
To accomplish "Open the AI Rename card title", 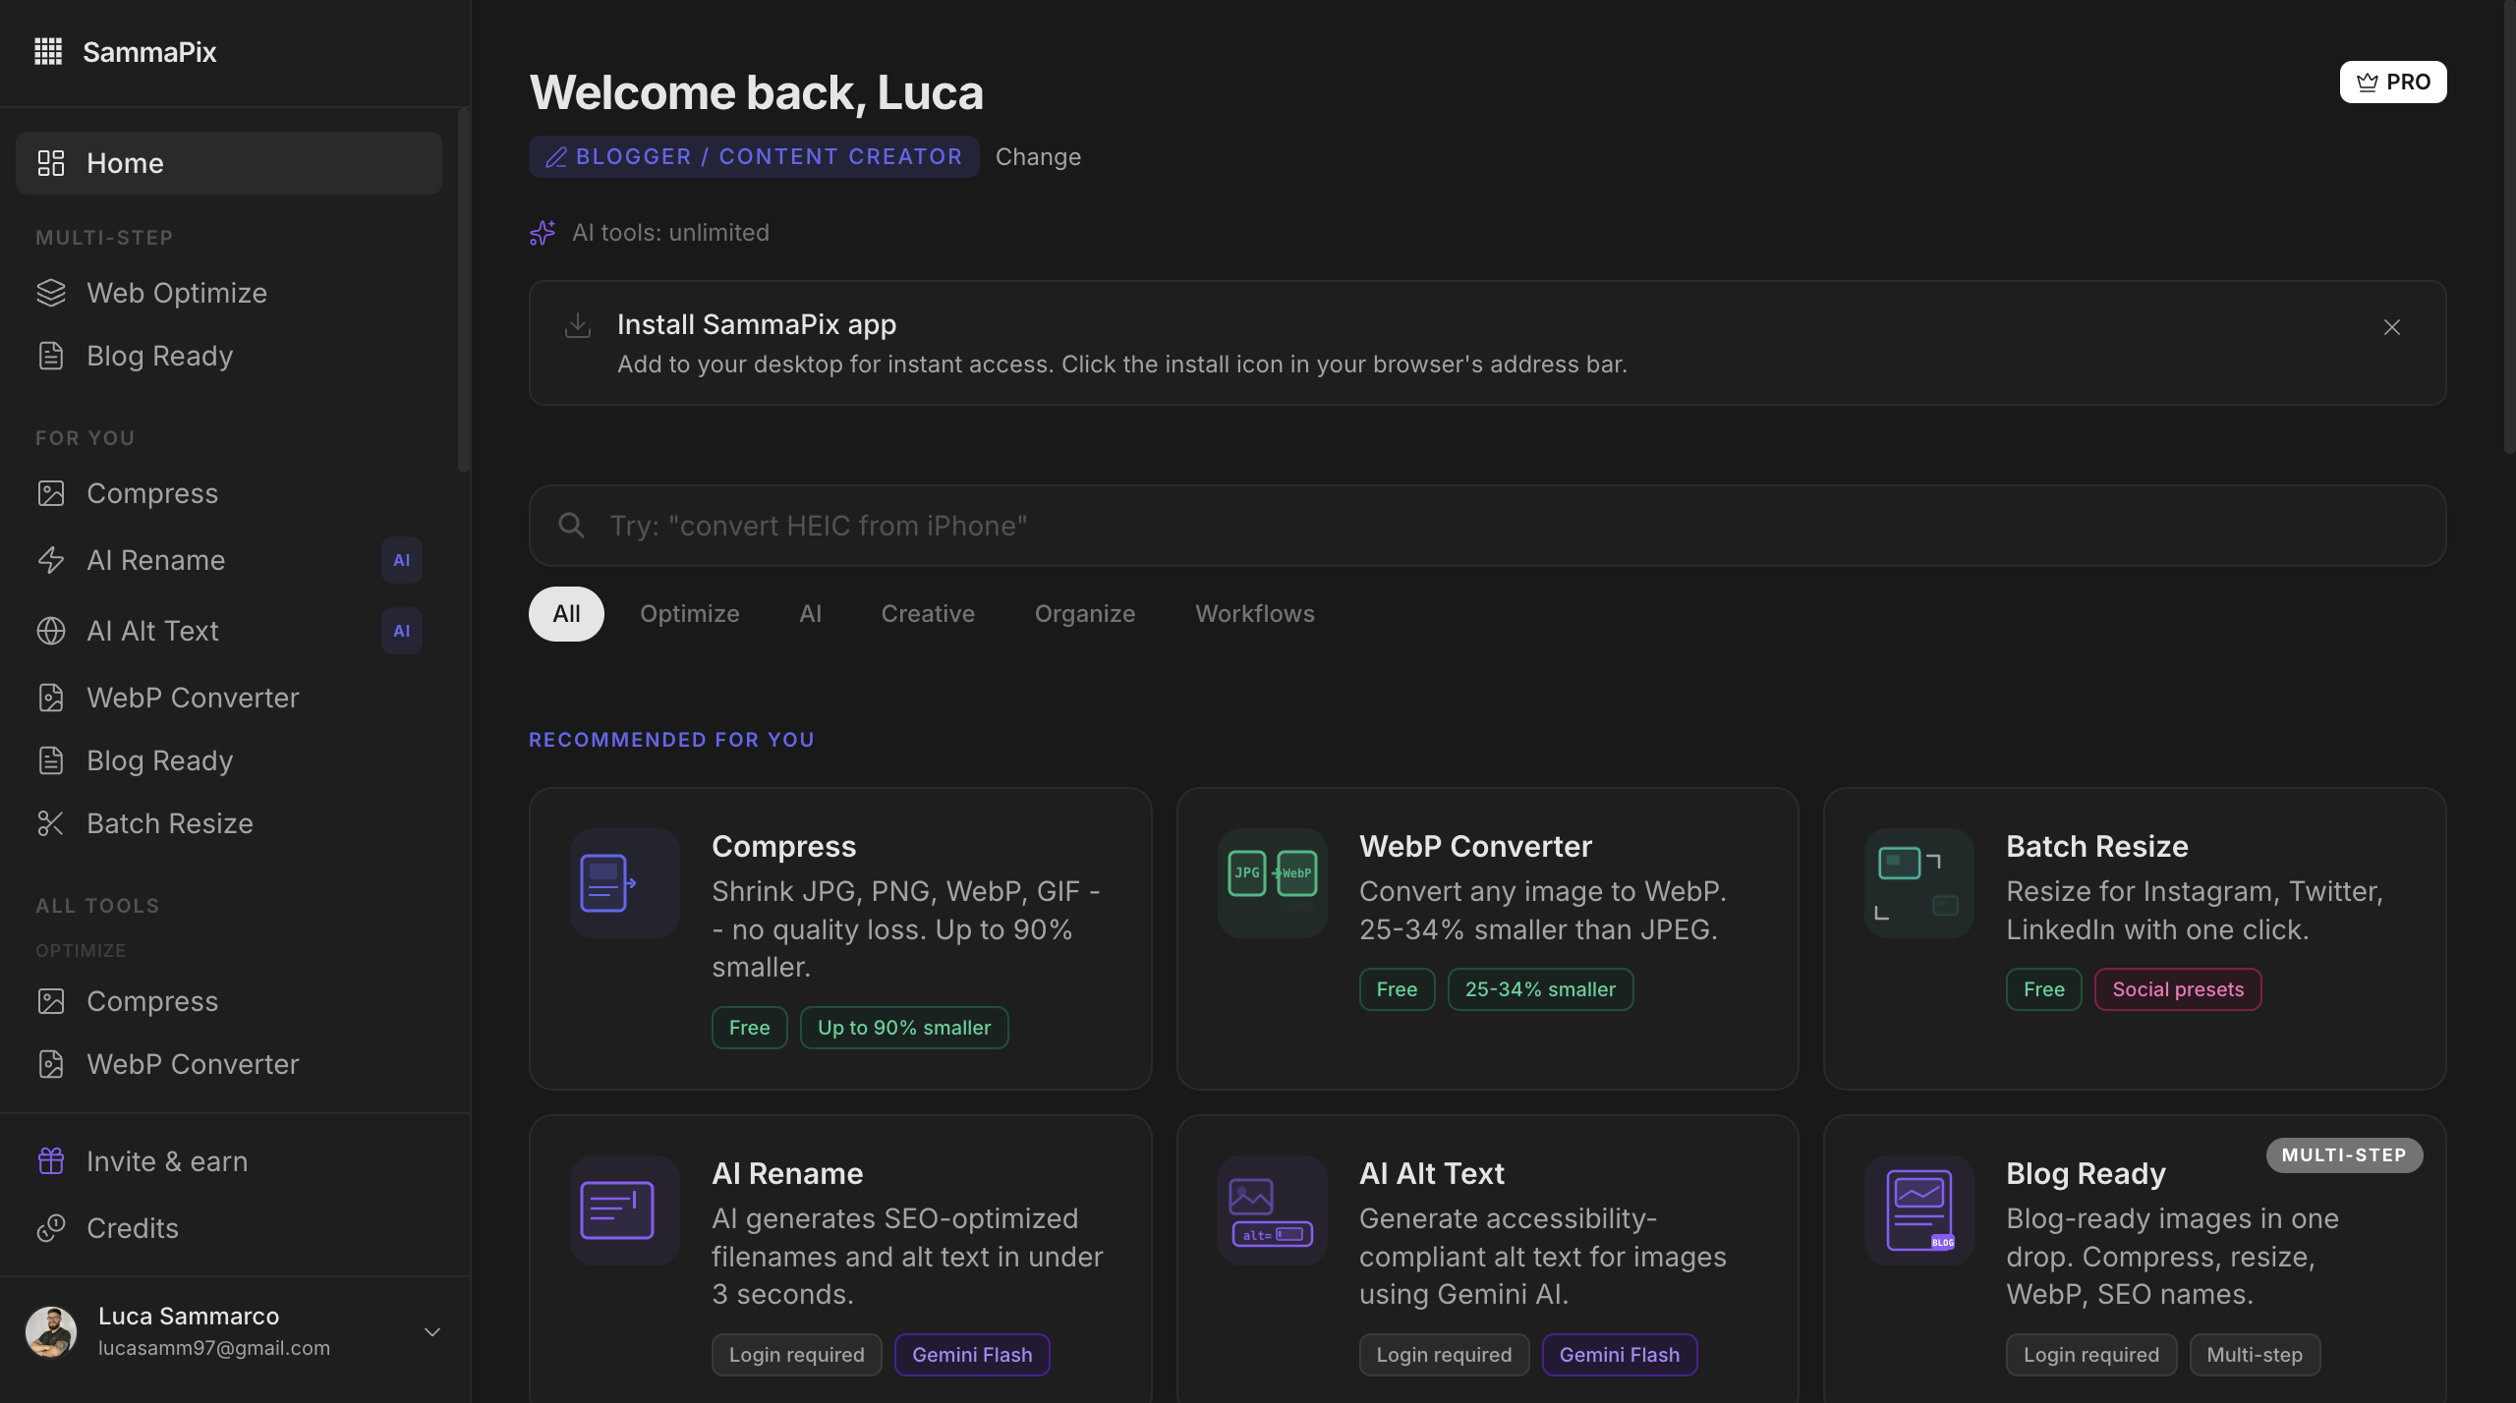I will (x=787, y=1174).
